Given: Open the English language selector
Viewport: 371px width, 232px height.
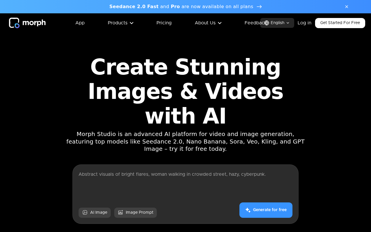Looking at the screenshot, I should pyautogui.click(x=277, y=23).
